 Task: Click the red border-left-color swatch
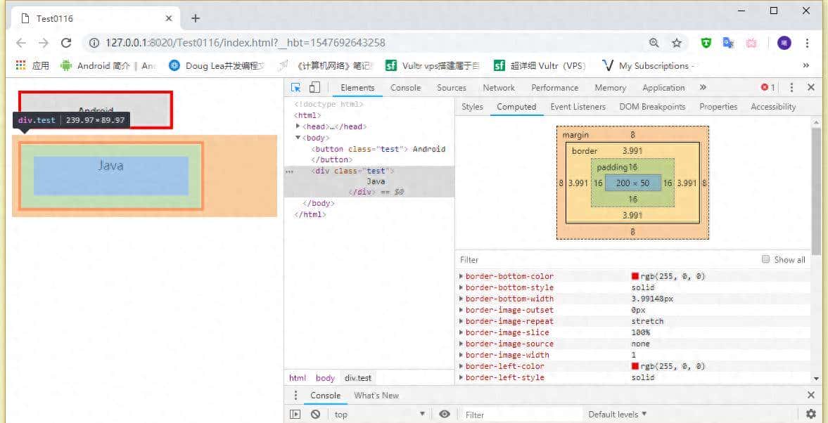pos(635,366)
